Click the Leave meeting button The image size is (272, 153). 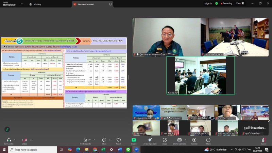click(x=263, y=140)
